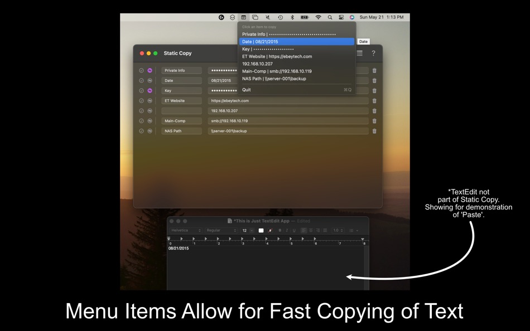Click the Private Info label field
This screenshot has width=530, height=331.
tap(181, 71)
